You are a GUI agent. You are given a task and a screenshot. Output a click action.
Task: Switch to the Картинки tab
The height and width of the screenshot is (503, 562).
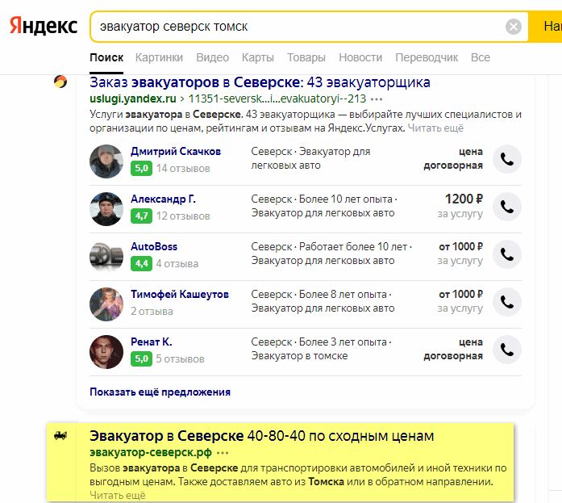pyautogui.click(x=159, y=57)
